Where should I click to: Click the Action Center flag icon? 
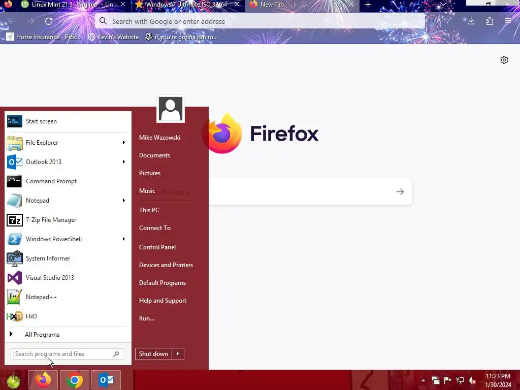(x=448, y=380)
